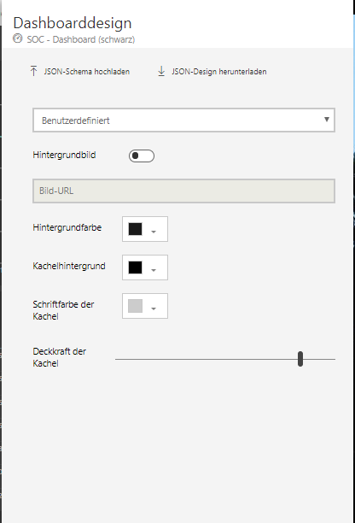Click JSON-Design herunterladen label
This screenshot has height=523, width=355.
[219, 72]
